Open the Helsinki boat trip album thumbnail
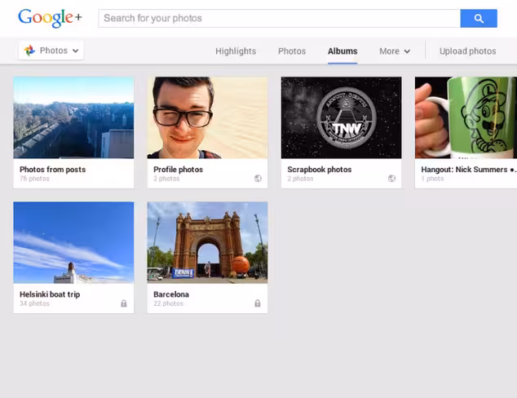Viewport: 517px width, 398px height. [73, 243]
